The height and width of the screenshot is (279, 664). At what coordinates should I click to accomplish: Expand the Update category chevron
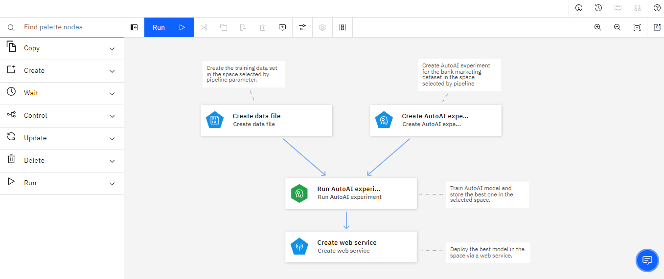[x=112, y=139]
